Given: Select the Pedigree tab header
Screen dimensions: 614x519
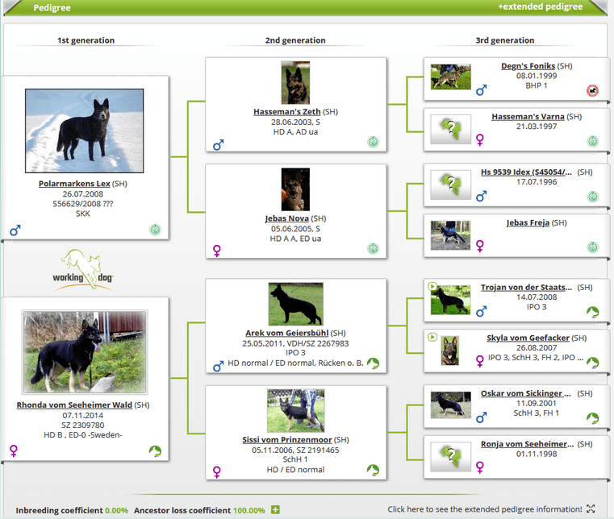Looking at the screenshot, I should tap(52, 7).
